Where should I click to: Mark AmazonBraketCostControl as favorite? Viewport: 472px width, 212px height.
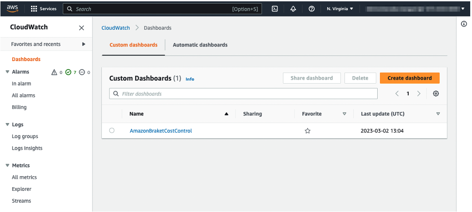click(307, 131)
